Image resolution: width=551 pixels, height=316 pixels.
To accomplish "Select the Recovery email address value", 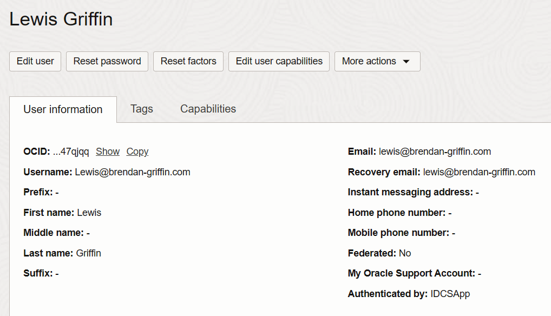I will [x=479, y=172].
